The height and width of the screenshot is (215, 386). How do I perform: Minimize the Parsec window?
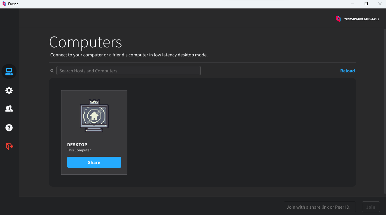(x=352, y=4)
